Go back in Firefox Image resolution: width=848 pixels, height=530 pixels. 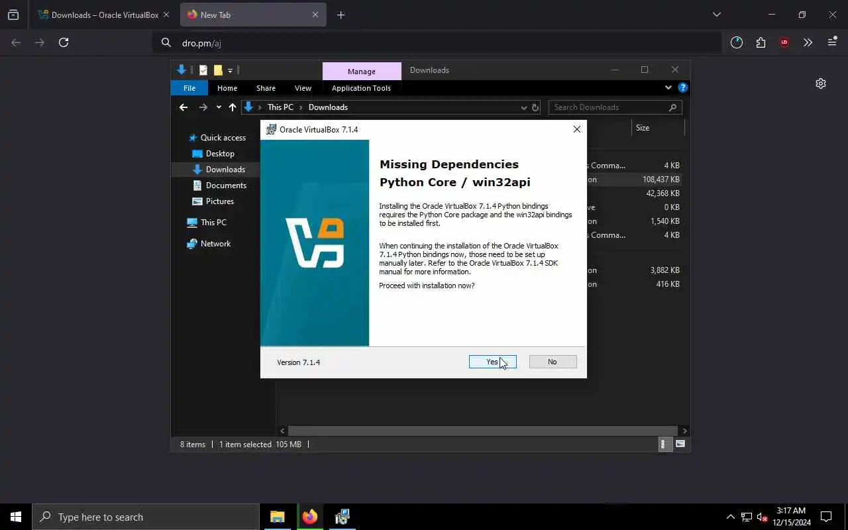16,42
